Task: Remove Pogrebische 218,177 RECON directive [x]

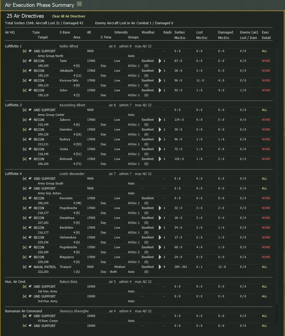Action: tap(25, 208)
